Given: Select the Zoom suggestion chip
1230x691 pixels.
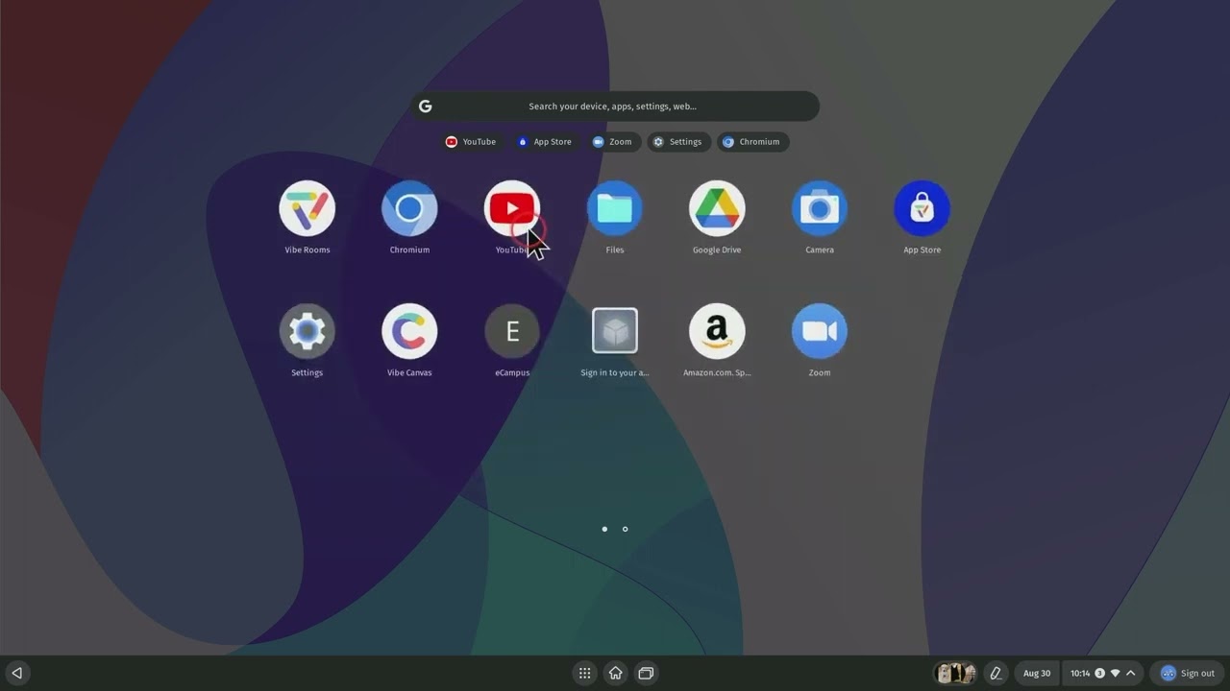Looking at the screenshot, I should pos(612,142).
